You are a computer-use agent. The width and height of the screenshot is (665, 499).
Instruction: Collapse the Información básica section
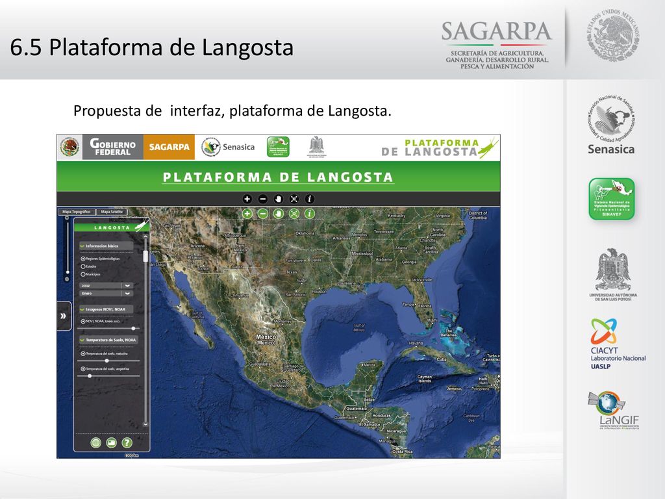click(x=106, y=246)
